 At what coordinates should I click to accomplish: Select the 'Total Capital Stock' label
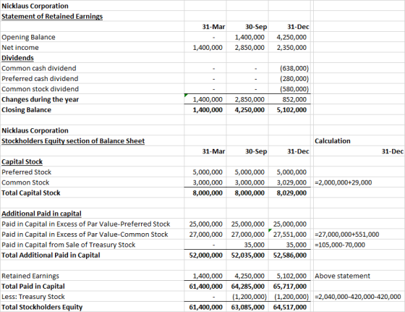pyautogui.click(x=30, y=193)
